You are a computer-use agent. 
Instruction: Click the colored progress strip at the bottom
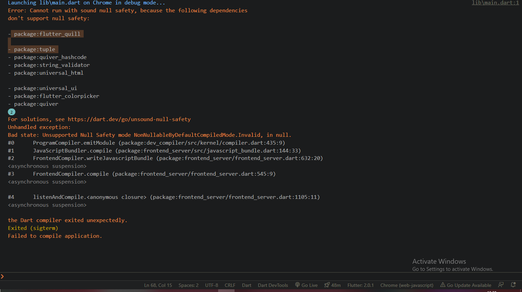[x=227, y=290]
